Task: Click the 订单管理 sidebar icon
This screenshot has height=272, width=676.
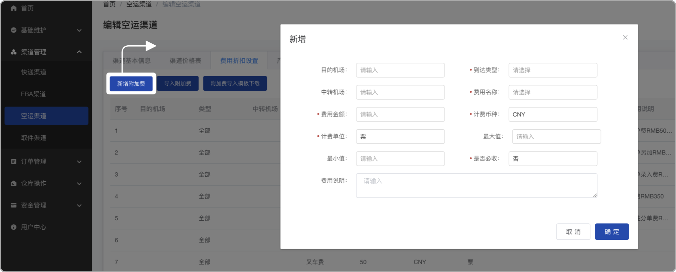Action: (x=13, y=162)
